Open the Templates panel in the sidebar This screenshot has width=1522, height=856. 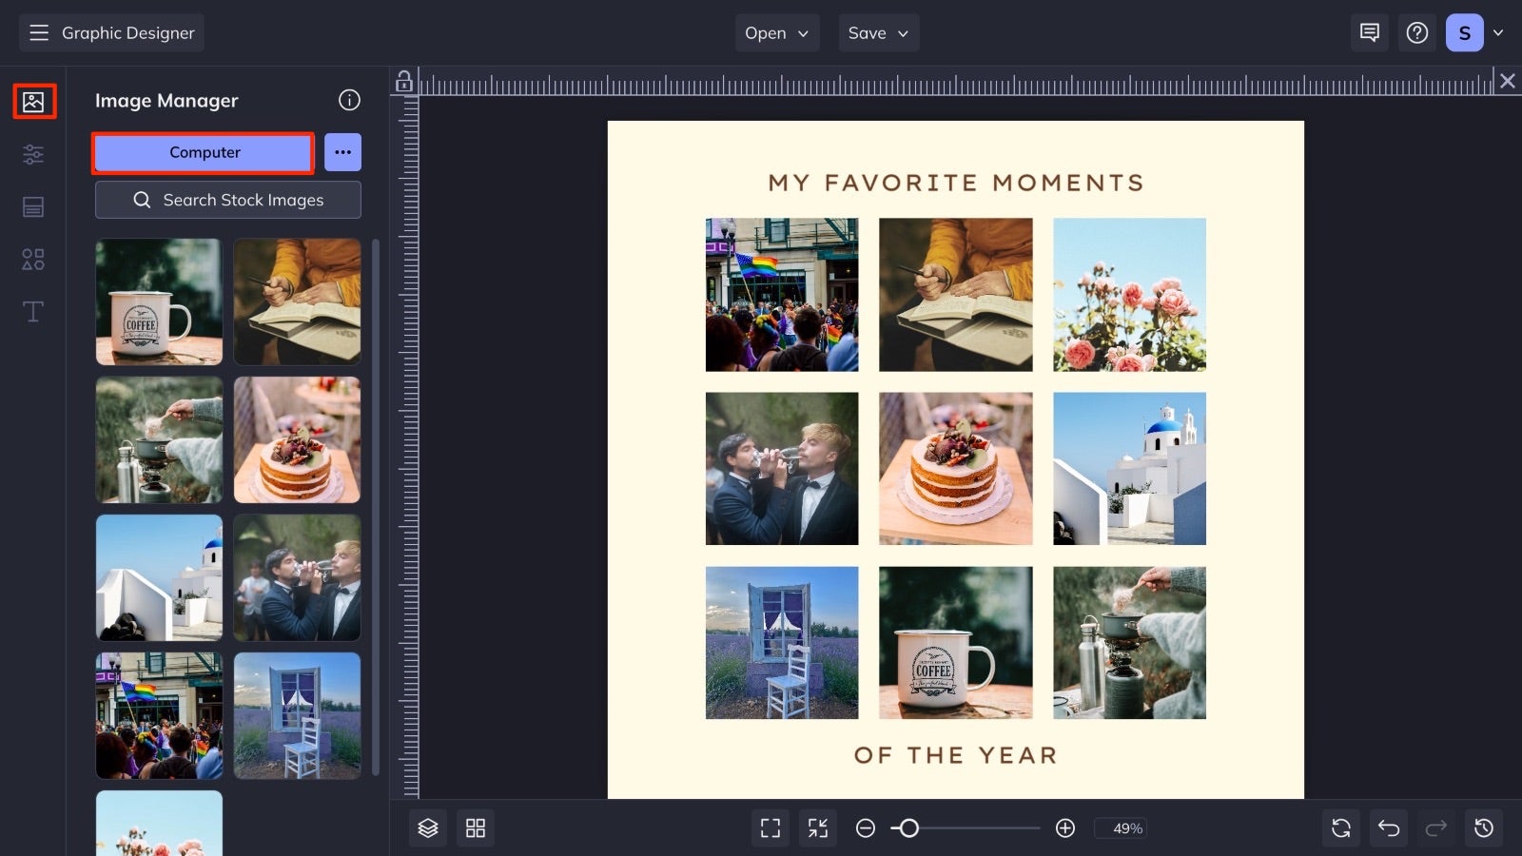point(33,206)
